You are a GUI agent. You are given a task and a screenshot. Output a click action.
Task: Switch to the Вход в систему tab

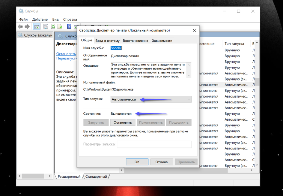coord(107,41)
